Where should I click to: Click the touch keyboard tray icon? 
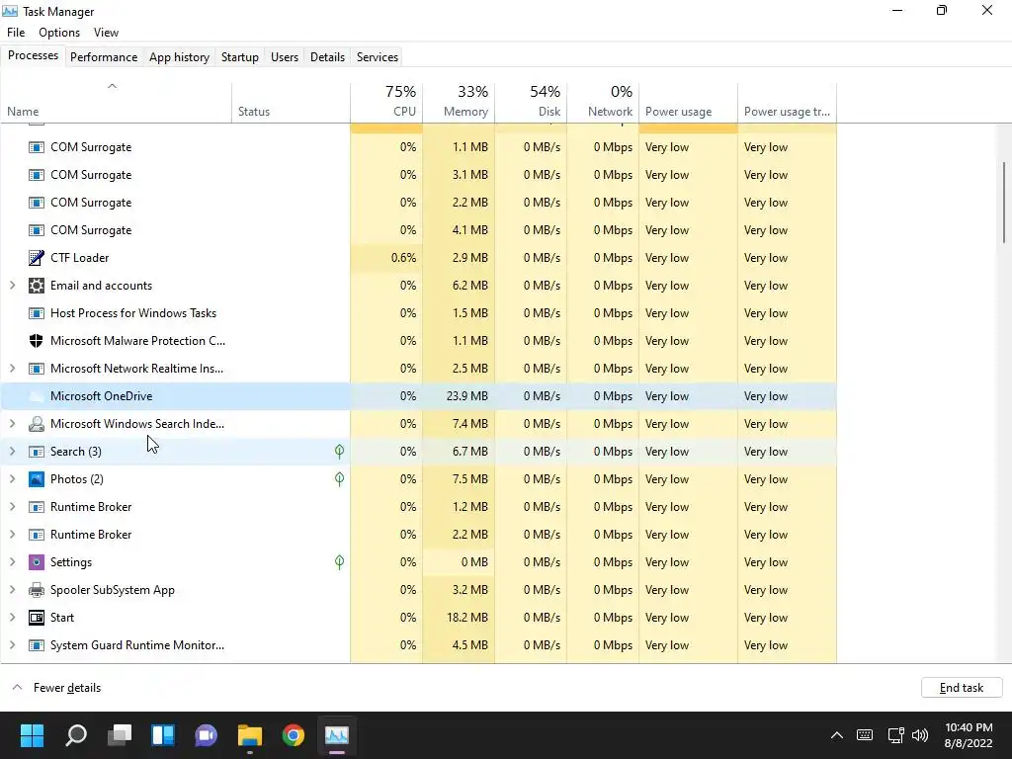[865, 735]
